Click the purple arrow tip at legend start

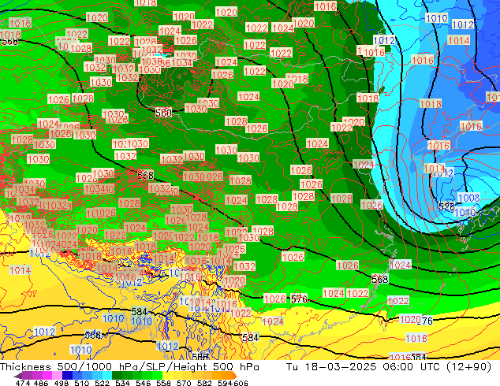pyautogui.click(x=18, y=376)
